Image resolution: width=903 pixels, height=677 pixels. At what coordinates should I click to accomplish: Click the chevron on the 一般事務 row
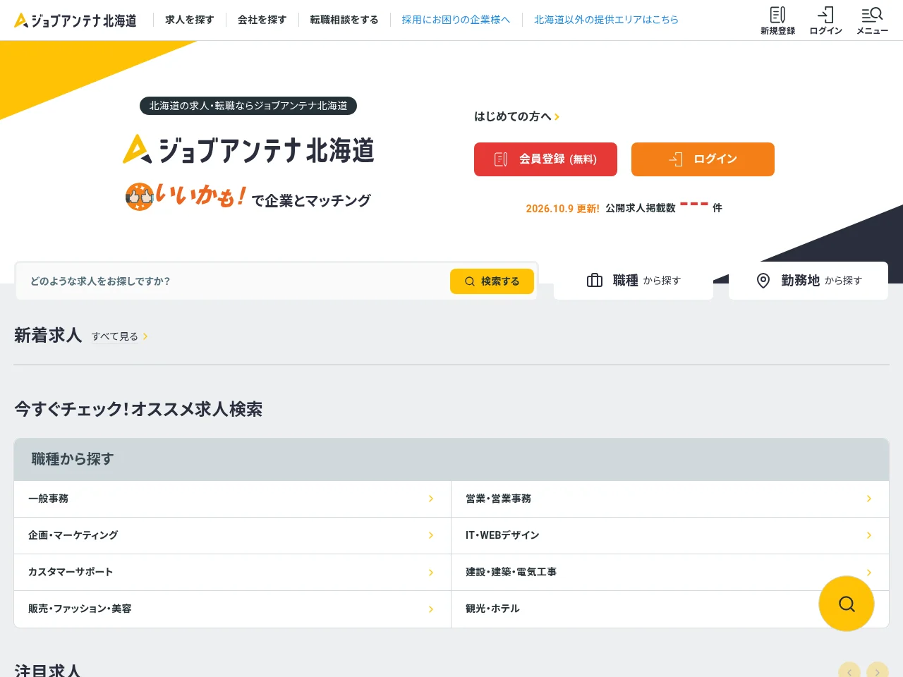431,499
